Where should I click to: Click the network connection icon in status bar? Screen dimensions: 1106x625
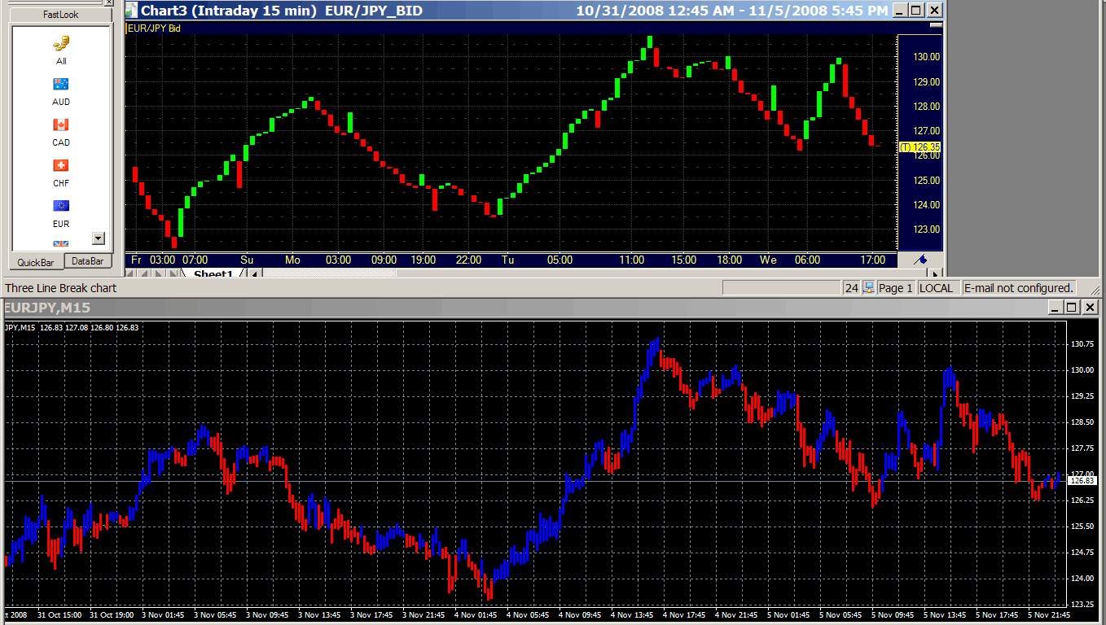869,287
